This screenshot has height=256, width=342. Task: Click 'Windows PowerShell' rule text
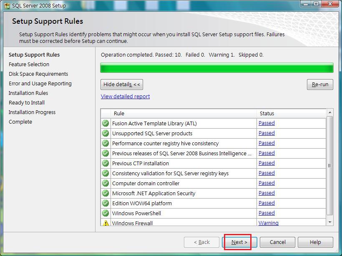[136, 213]
